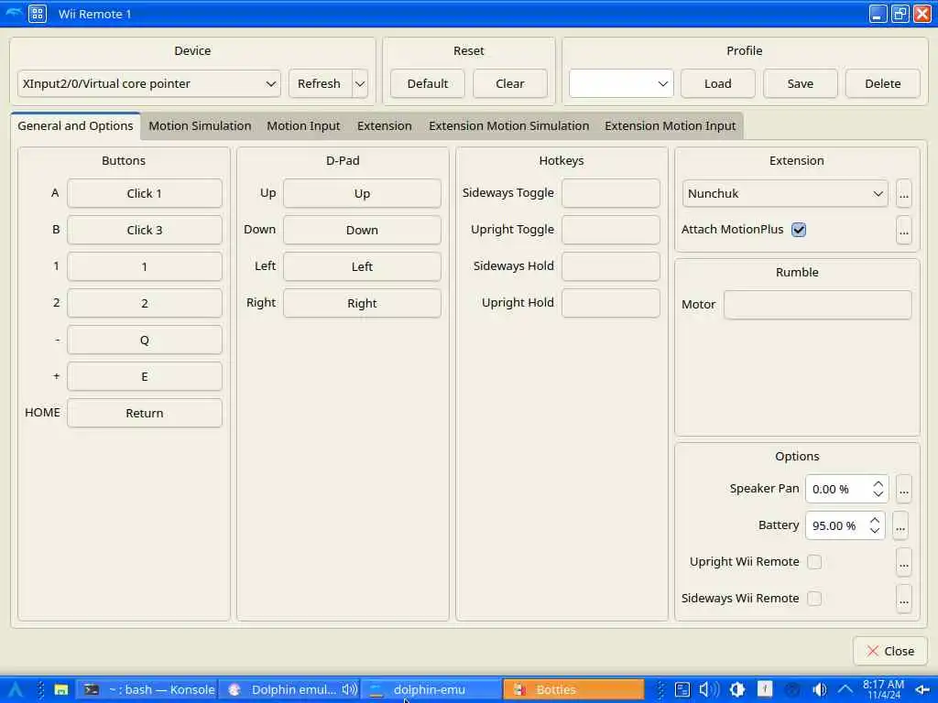This screenshot has width=938, height=703.
Task: Click the Delete profile button
Action: pos(883,83)
